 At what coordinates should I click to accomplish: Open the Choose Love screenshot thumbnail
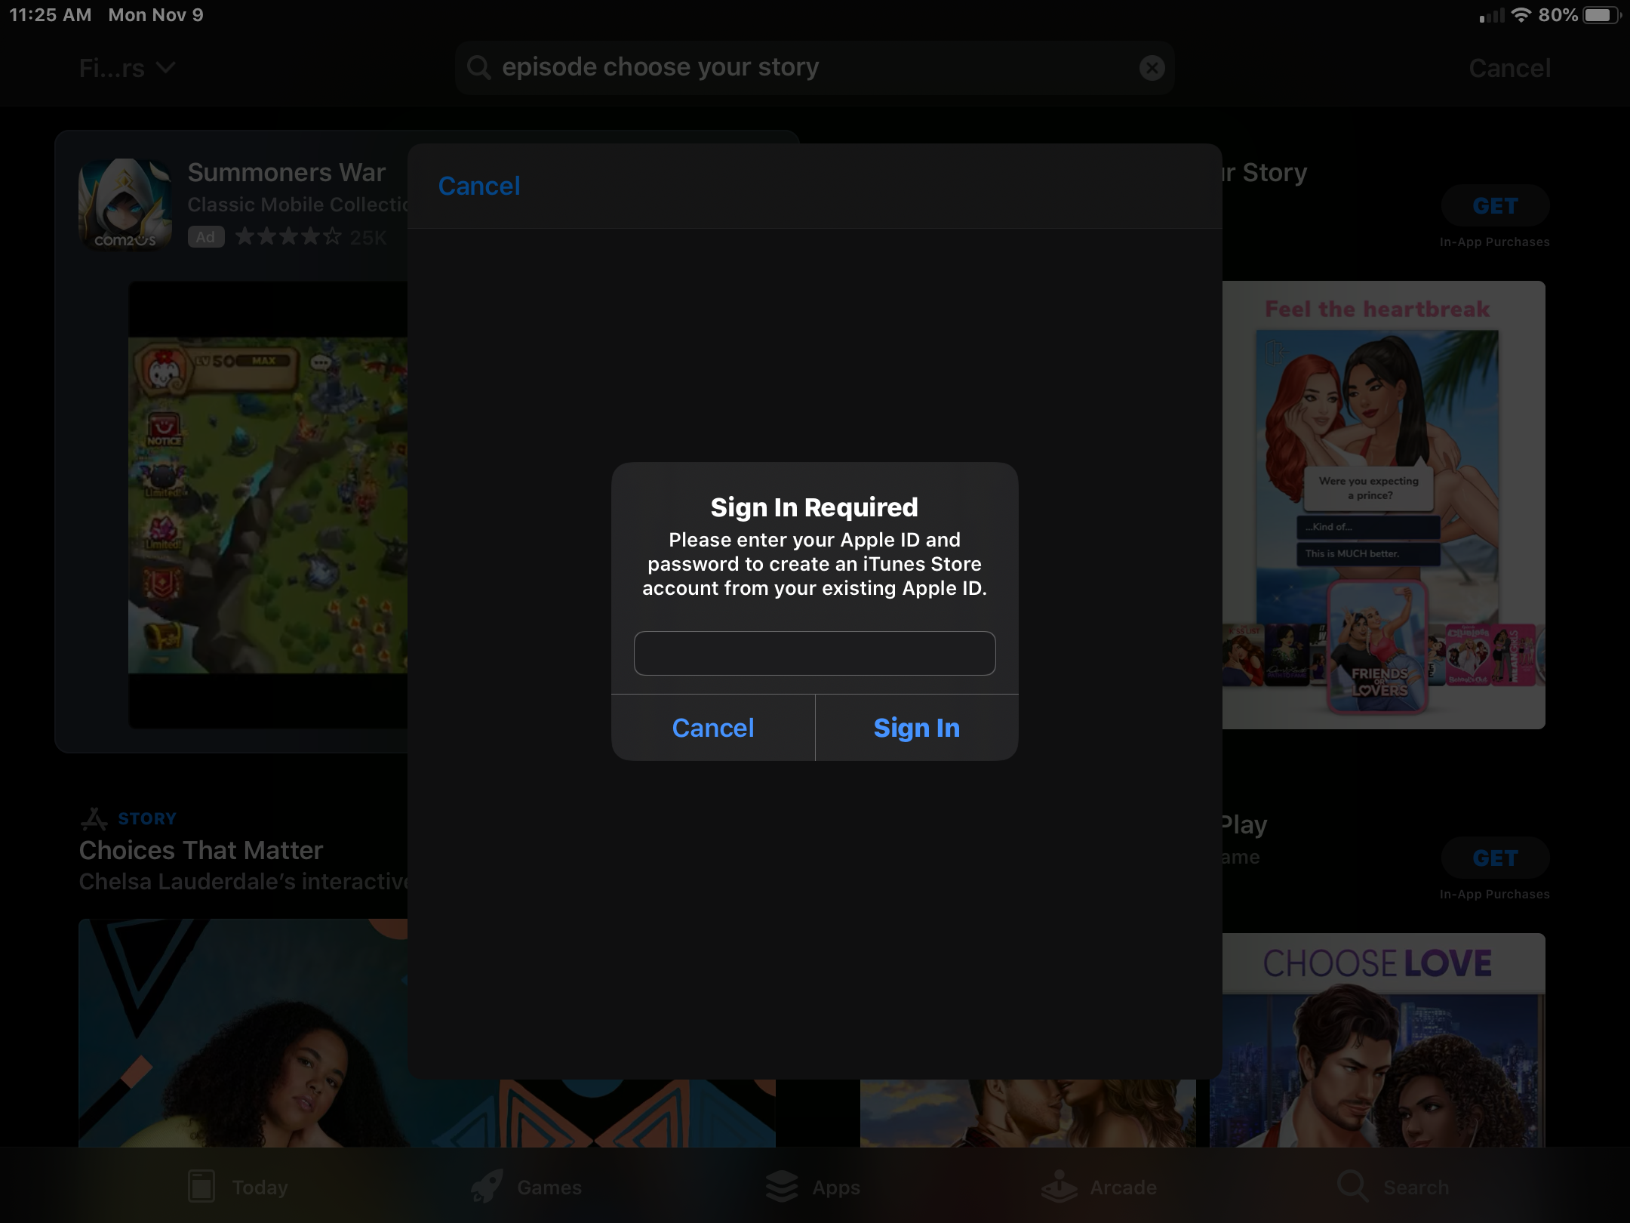point(1378,1039)
